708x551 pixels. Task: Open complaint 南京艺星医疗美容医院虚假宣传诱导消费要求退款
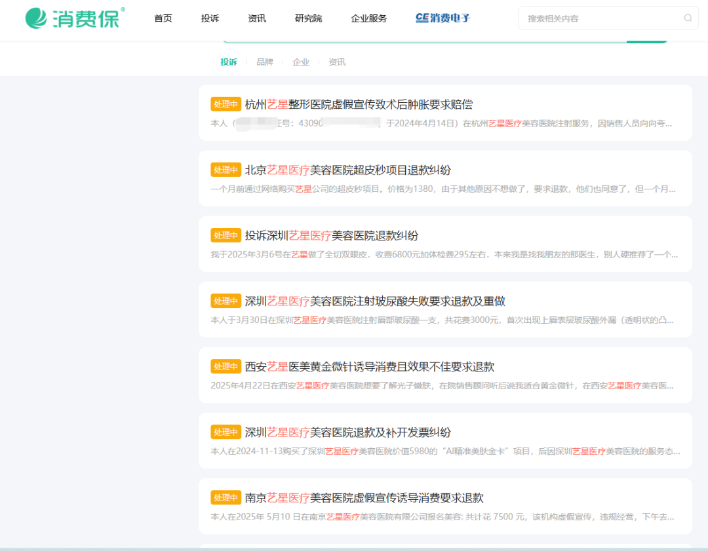(x=364, y=498)
